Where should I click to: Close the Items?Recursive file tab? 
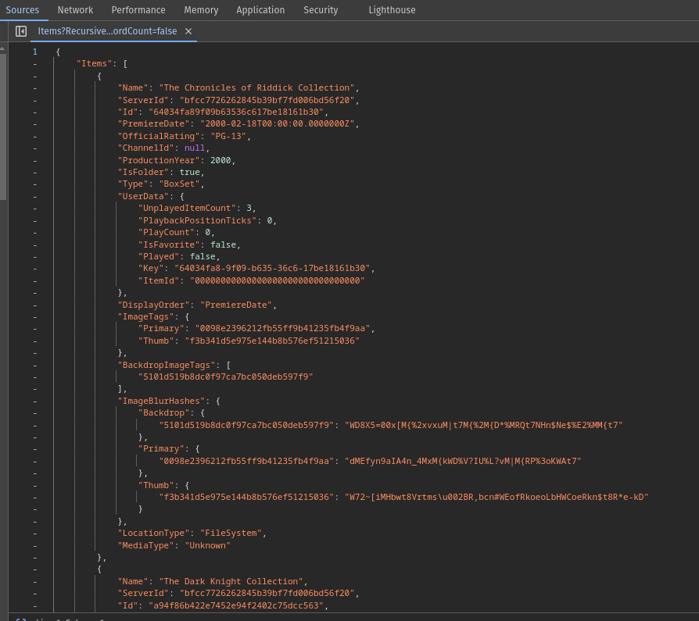coord(188,31)
